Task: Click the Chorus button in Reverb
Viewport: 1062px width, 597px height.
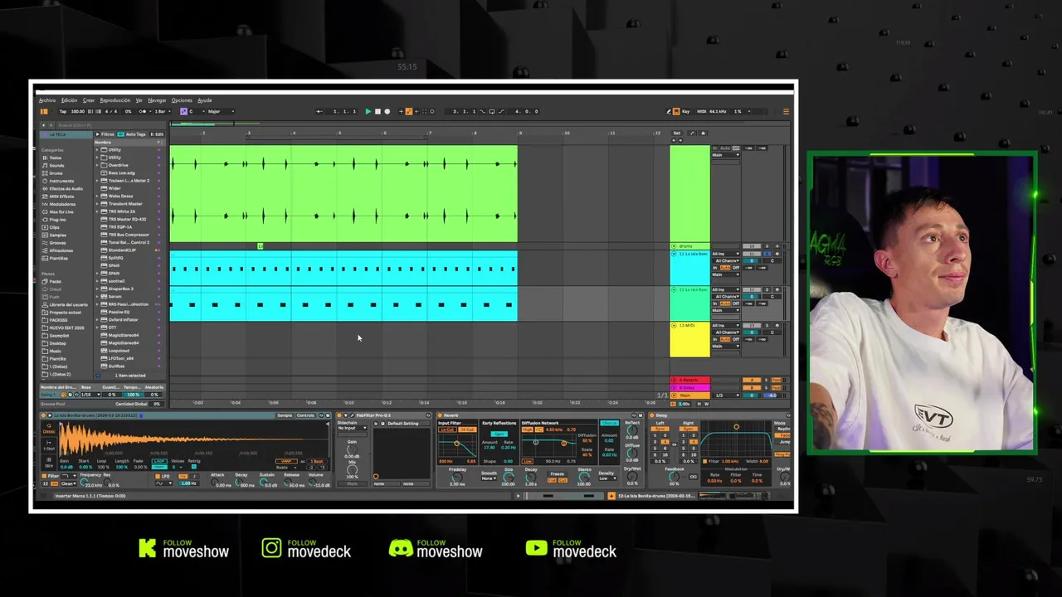Action: click(x=610, y=423)
